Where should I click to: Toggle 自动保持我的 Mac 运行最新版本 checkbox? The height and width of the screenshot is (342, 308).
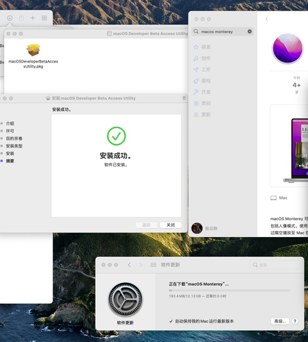pos(171,321)
